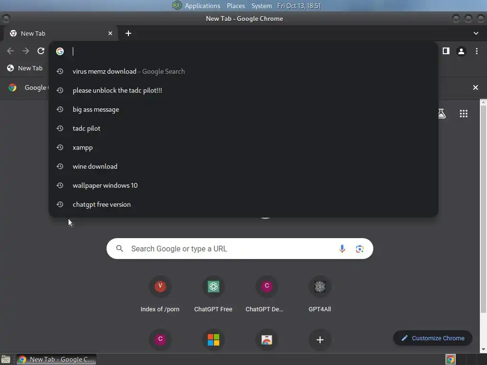Click the Add shortcut plus icon

click(320, 339)
